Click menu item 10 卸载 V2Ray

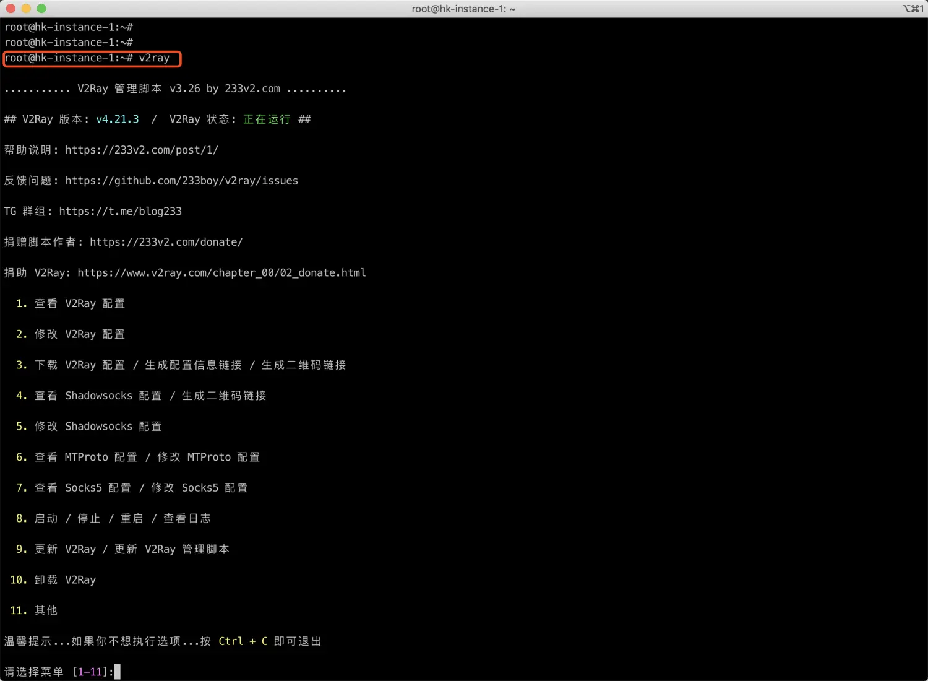[x=53, y=580]
